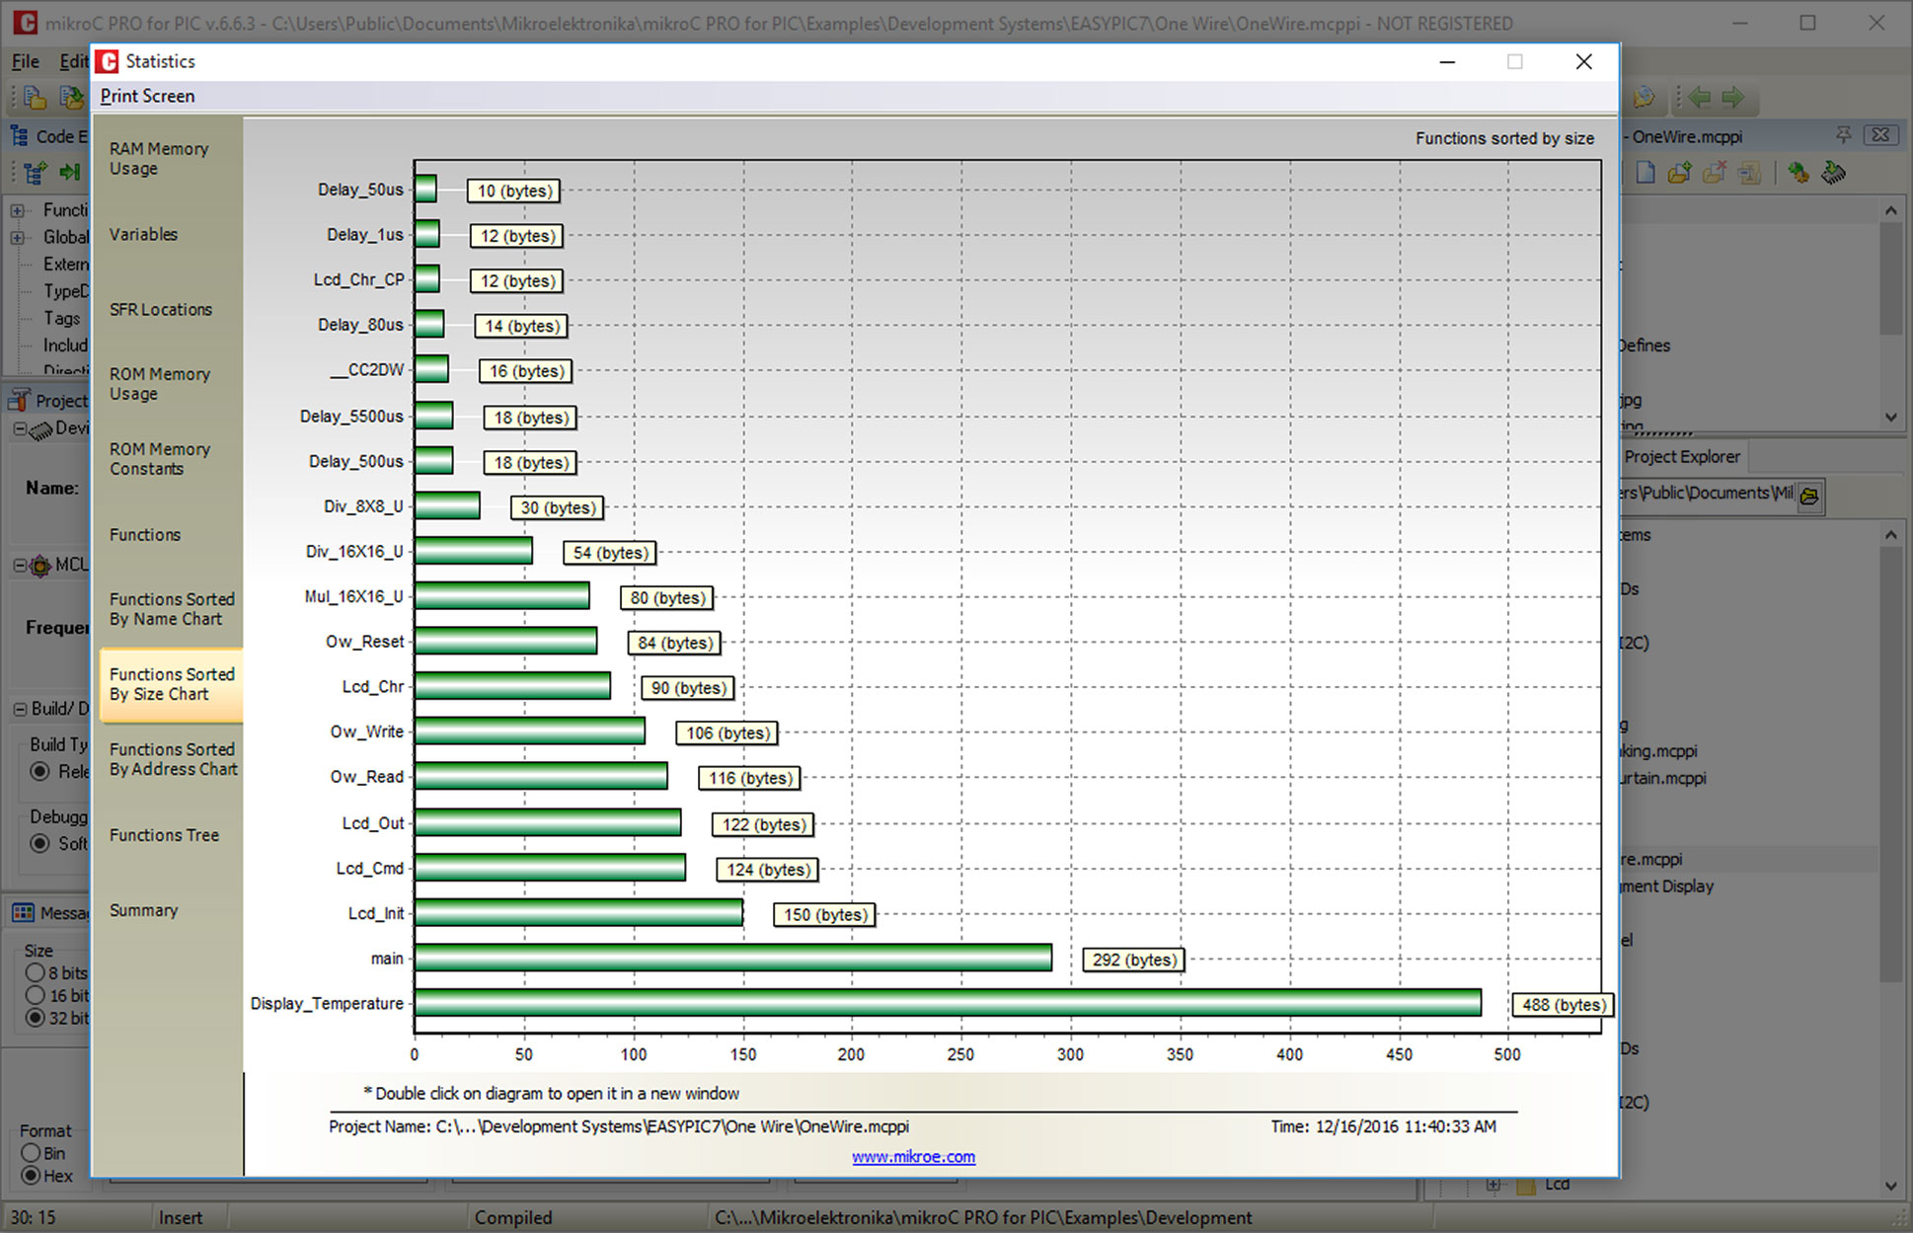Click rename file icon in Project Manager
The height and width of the screenshot is (1233, 1913).
coord(1749,173)
